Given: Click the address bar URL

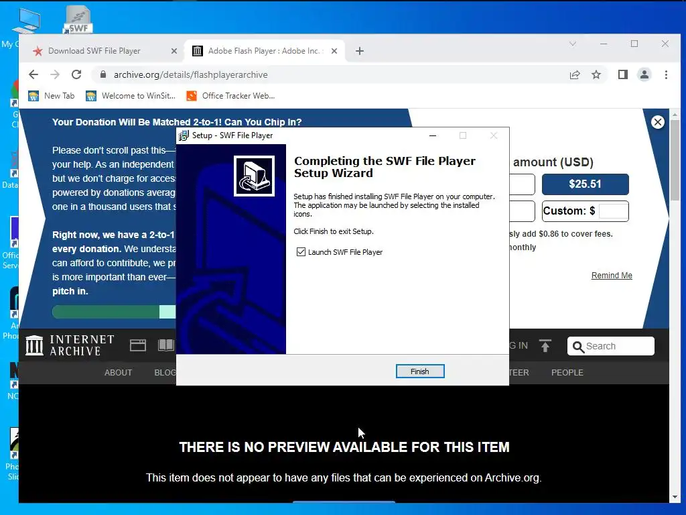Looking at the screenshot, I should point(191,75).
